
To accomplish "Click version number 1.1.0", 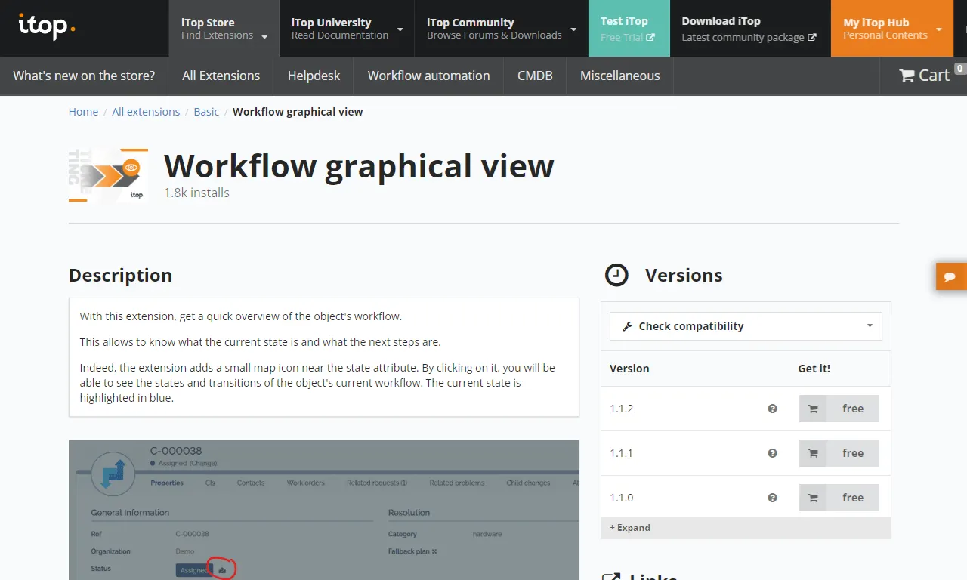I will 621,498.
